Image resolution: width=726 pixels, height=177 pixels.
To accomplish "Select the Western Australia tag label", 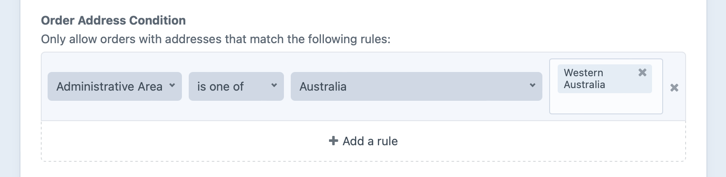I will click(584, 79).
